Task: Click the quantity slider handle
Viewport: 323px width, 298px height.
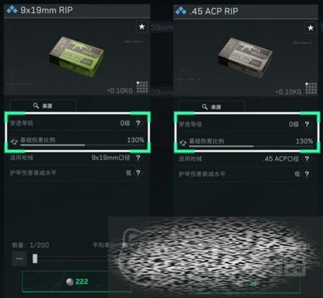Action: pyautogui.click(x=35, y=258)
